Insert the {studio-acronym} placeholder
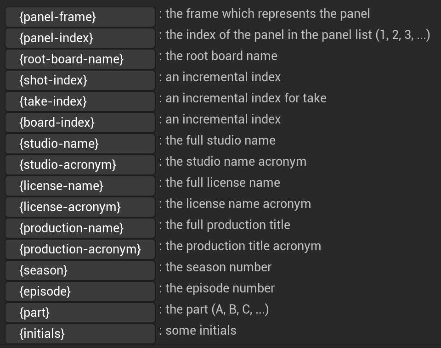 80,165
